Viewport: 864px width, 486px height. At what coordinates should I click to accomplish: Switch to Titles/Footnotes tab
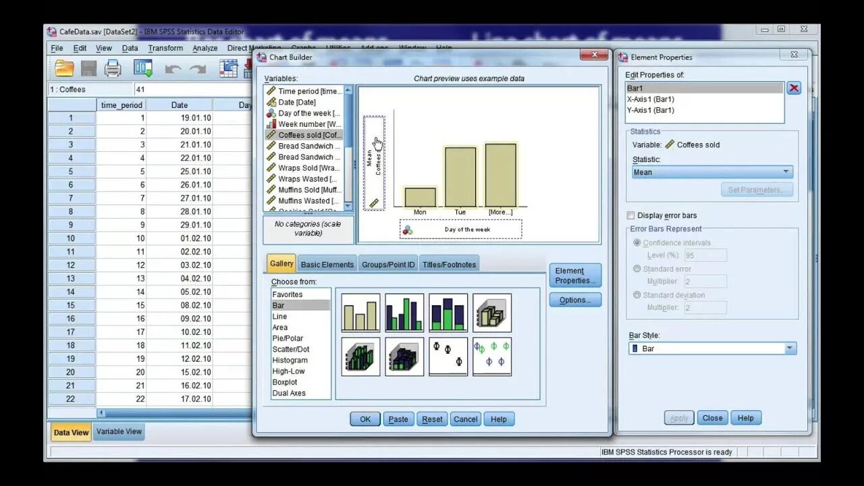click(x=449, y=265)
